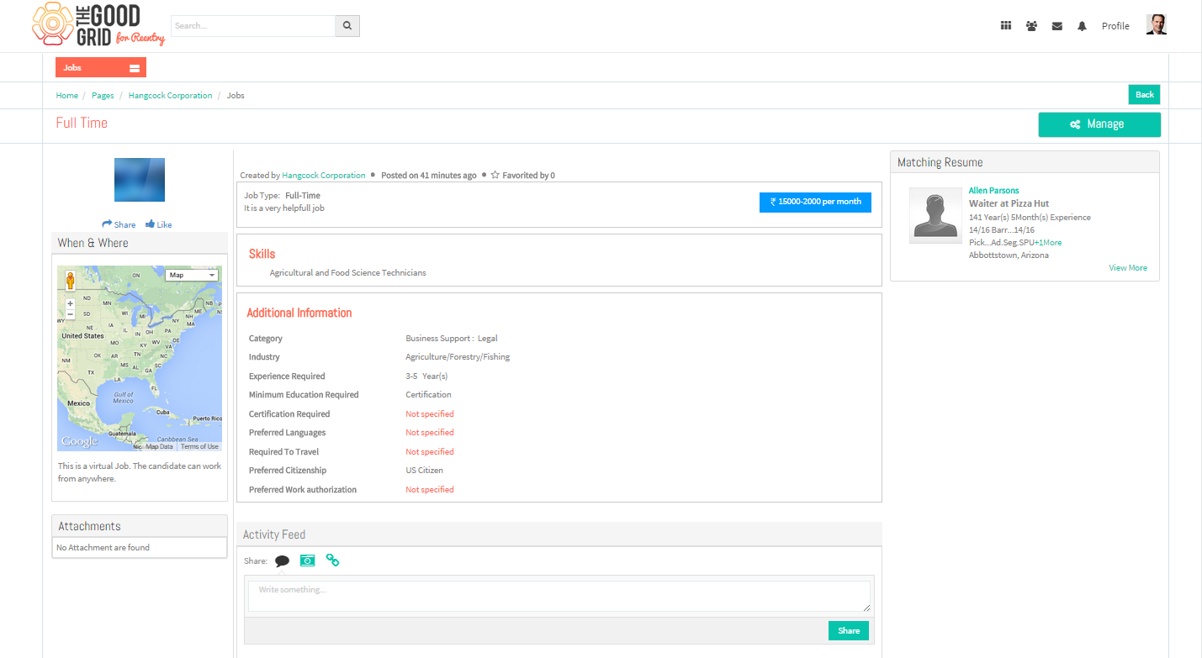Image resolution: width=1202 pixels, height=658 pixels.
Task: Select link share icon in Activity Feed
Action: (x=332, y=561)
